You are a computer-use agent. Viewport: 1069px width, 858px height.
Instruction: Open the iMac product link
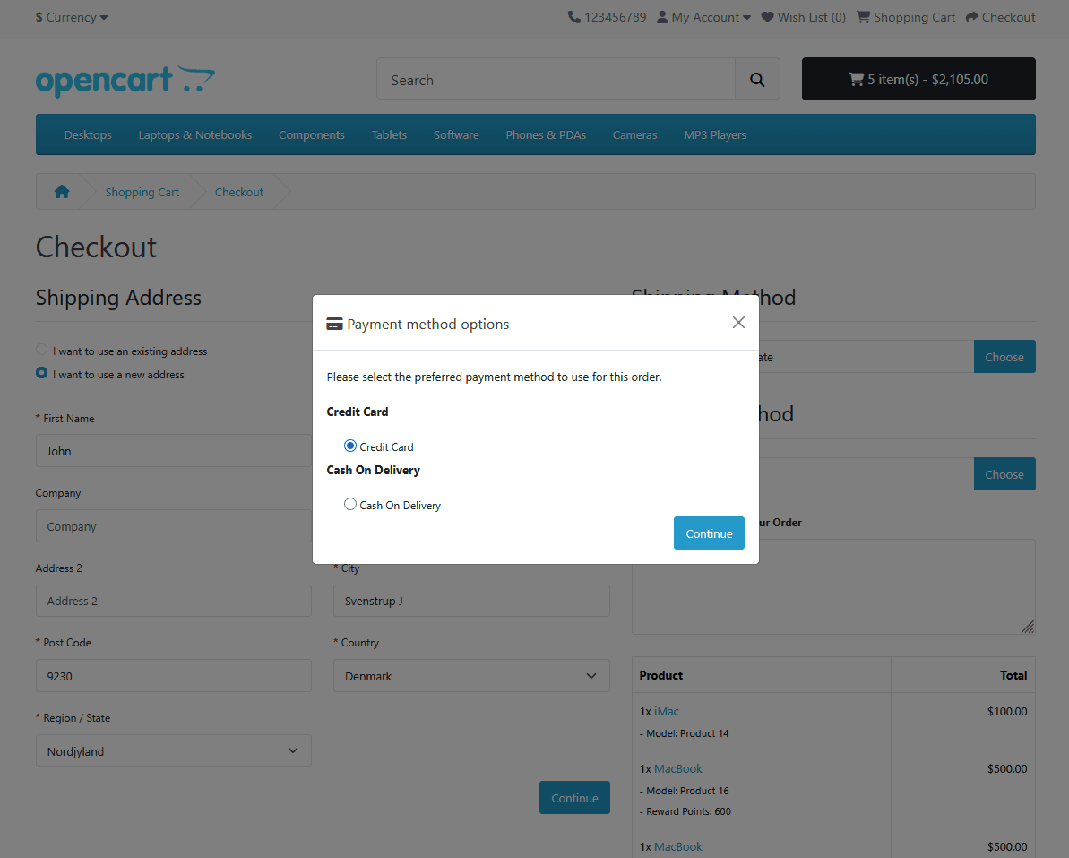[x=666, y=711]
